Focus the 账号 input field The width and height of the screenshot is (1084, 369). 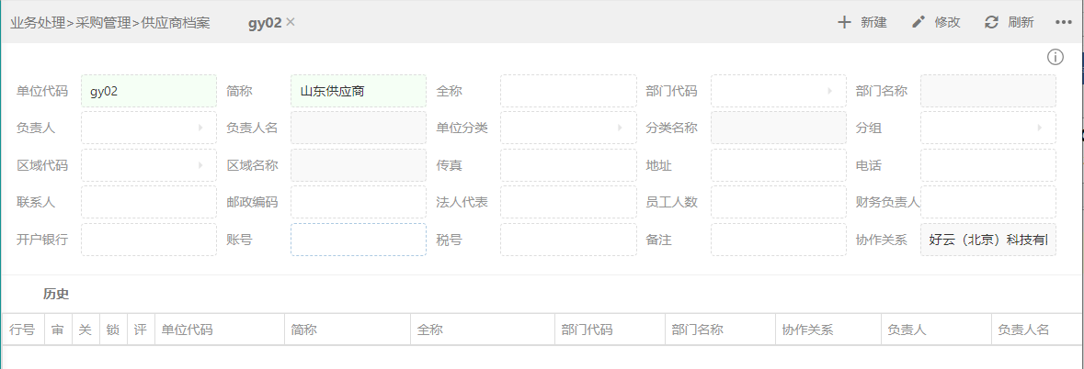[x=358, y=240]
